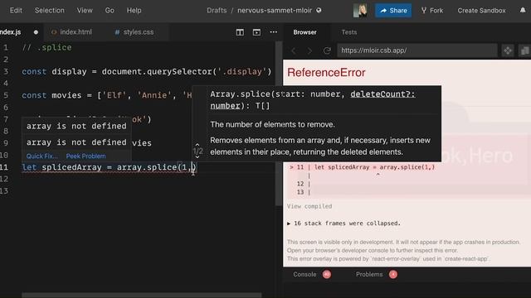This screenshot has height=298, width=531.
Task: Click sandbox name nervous-sammet-mloir
Action: point(275,11)
